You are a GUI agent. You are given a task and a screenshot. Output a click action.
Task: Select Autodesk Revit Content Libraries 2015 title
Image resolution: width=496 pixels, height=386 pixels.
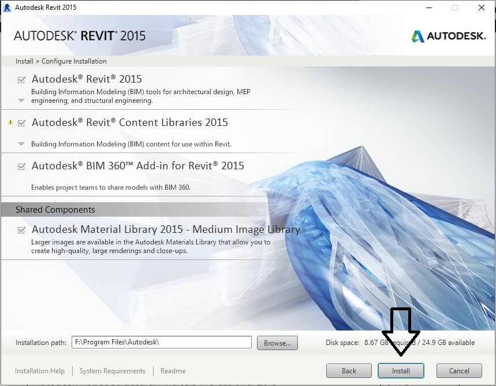pos(130,123)
